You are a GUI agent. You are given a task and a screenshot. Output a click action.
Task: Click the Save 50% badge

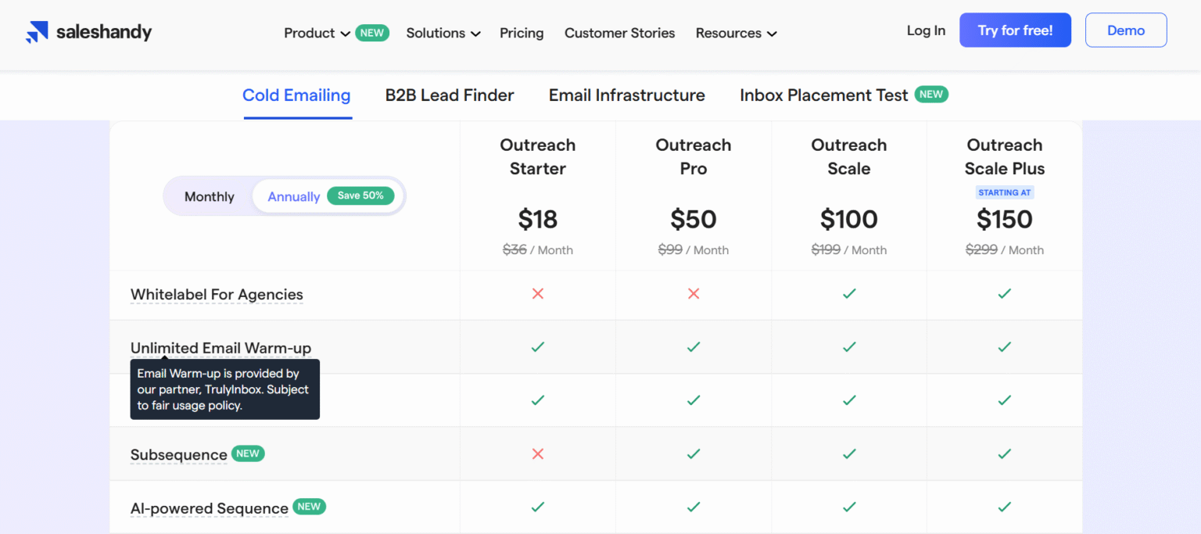tap(360, 196)
